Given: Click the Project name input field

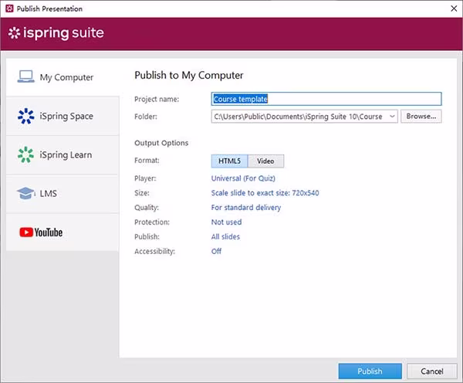Looking at the screenshot, I should coord(326,99).
